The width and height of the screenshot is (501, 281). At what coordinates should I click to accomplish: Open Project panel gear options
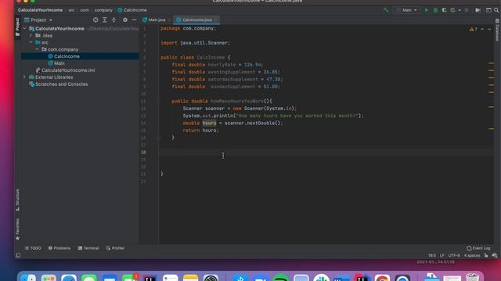point(125,20)
